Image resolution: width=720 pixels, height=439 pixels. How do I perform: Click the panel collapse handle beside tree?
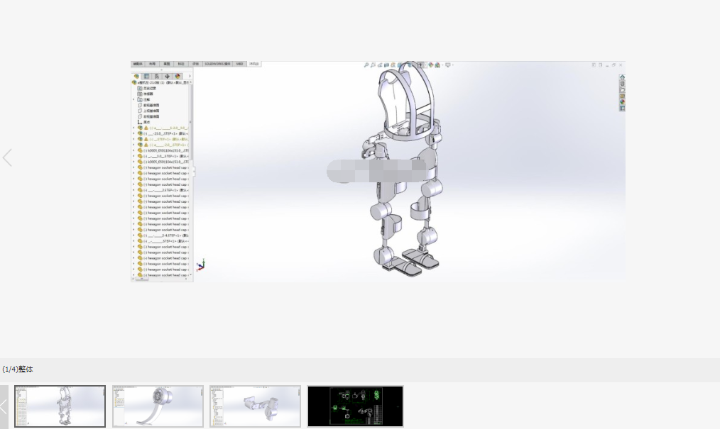(x=195, y=172)
